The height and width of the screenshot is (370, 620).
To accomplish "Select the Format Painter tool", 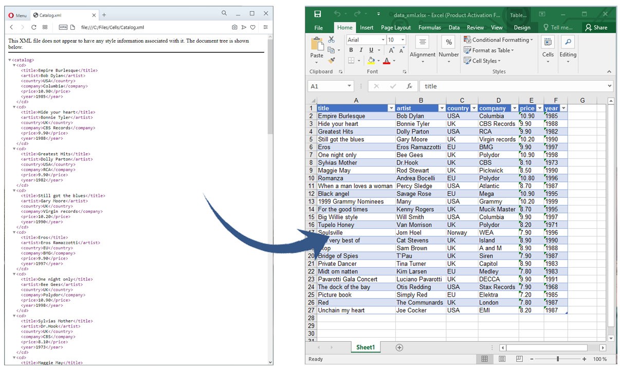I will click(331, 60).
